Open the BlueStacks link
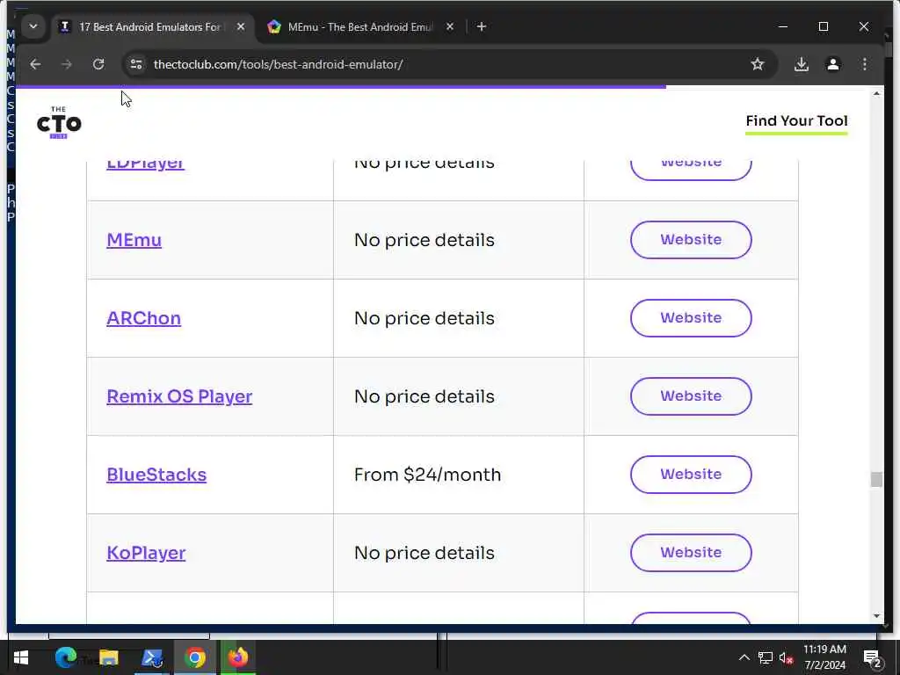 click(156, 475)
